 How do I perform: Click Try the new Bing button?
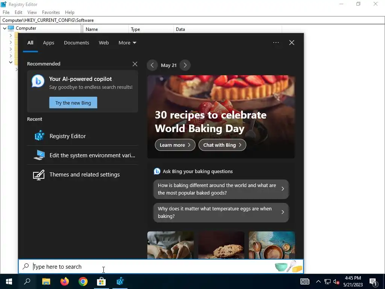(x=73, y=103)
